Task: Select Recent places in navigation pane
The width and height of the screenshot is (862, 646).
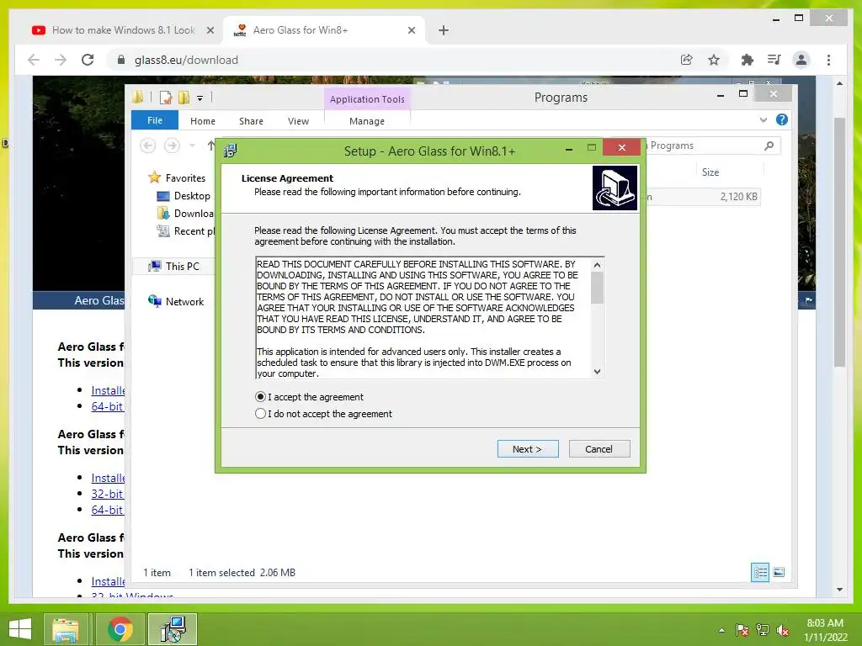Action: pyautogui.click(x=186, y=230)
